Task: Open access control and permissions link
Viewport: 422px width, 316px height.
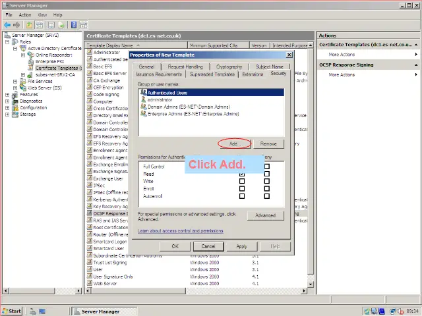Action: 180,231
